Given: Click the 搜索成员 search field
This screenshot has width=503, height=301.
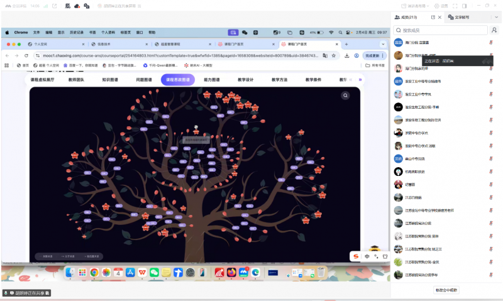Looking at the screenshot, I should 440,30.
